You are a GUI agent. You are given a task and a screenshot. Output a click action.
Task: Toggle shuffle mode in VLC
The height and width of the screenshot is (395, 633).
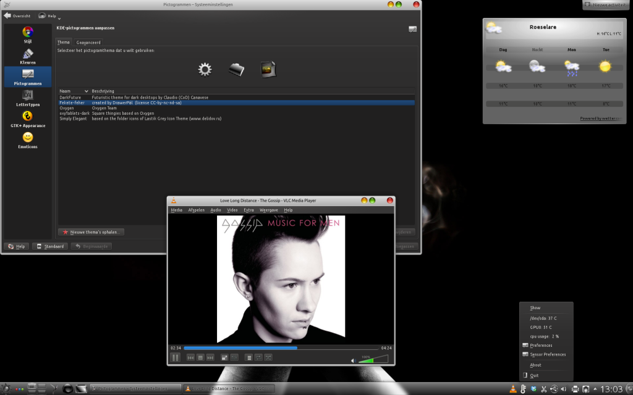268,357
